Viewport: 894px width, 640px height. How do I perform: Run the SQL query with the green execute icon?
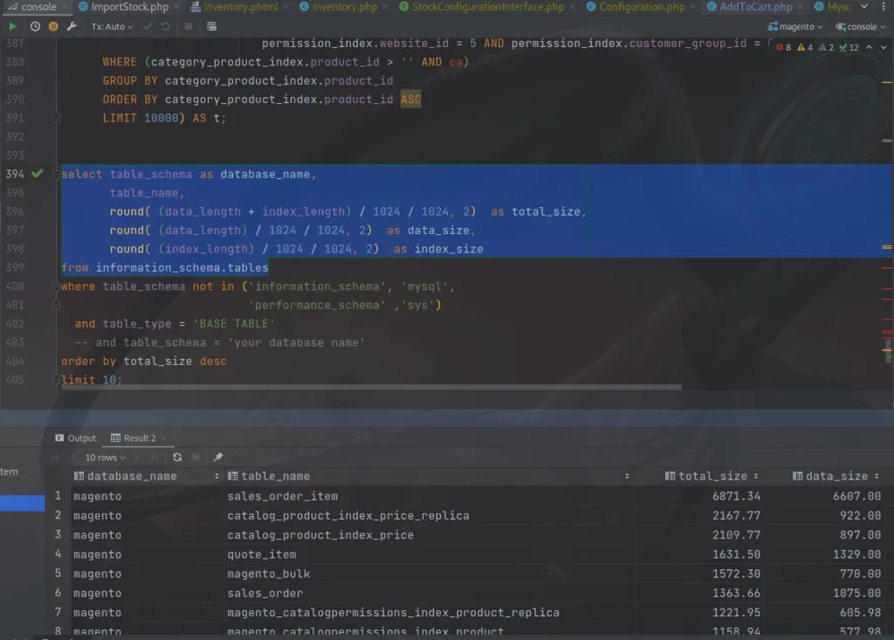click(12, 26)
